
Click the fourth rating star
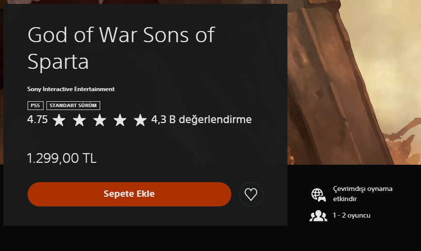[x=120, y=120]
